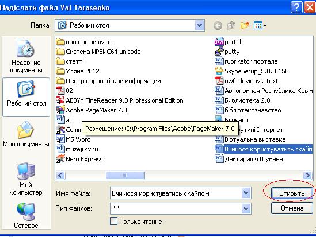
Task: Click the Help question mark button
Action: point(296,7)
